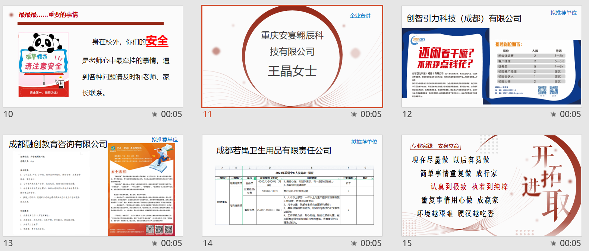Click the 00:05 timing under slide 10

(171, 114)
